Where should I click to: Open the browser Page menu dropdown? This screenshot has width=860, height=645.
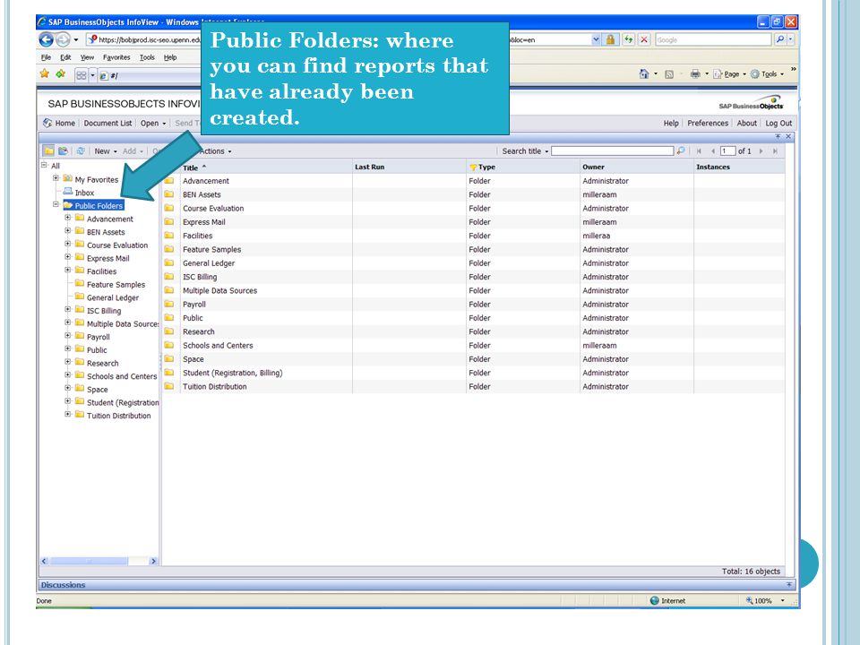pos(730,74)
